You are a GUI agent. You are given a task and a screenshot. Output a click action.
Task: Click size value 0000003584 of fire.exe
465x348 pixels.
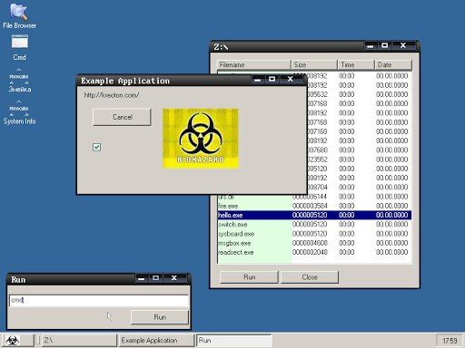tap(310, 206)
